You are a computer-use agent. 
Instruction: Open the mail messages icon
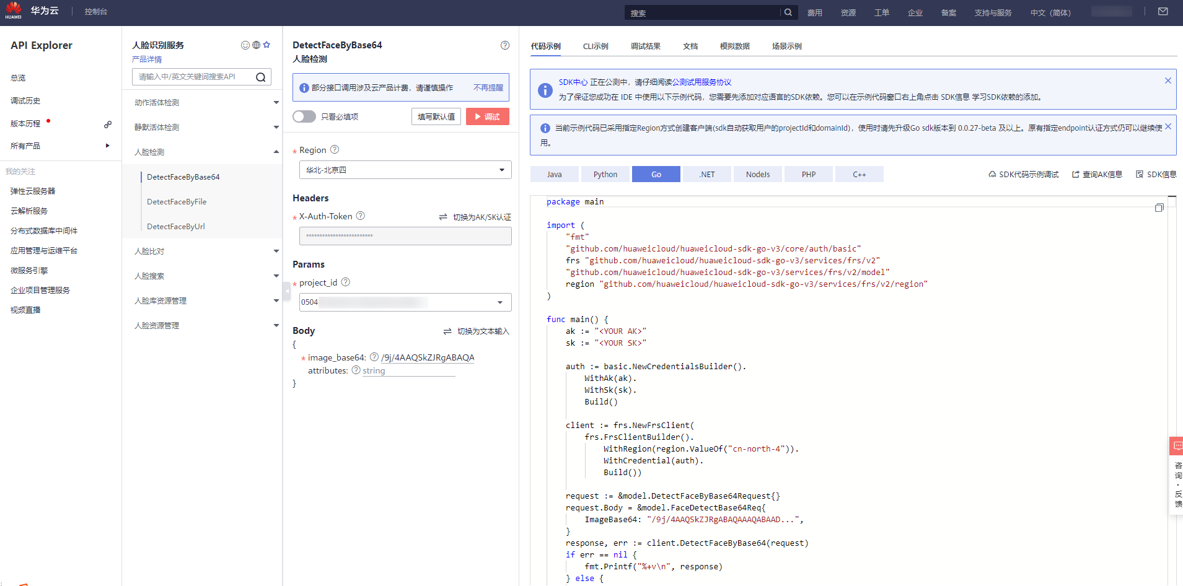pos(1163,12)
